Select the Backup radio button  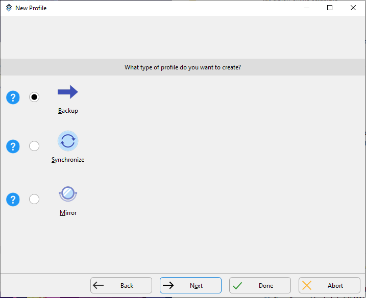click(34, 97)
